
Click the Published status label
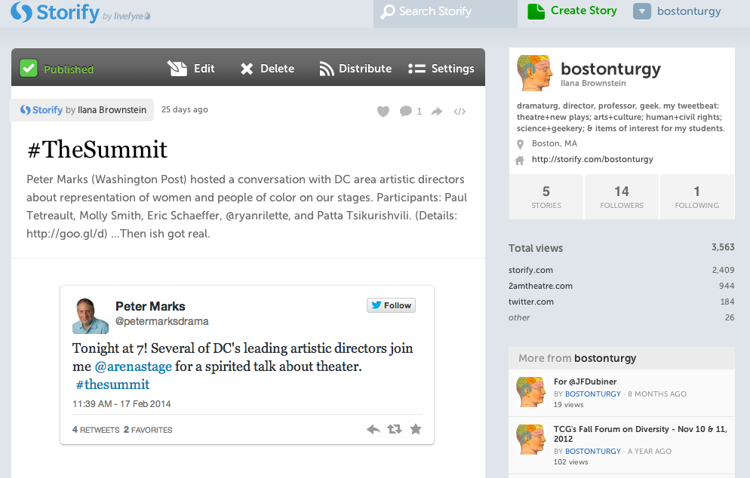coord(69,69)
